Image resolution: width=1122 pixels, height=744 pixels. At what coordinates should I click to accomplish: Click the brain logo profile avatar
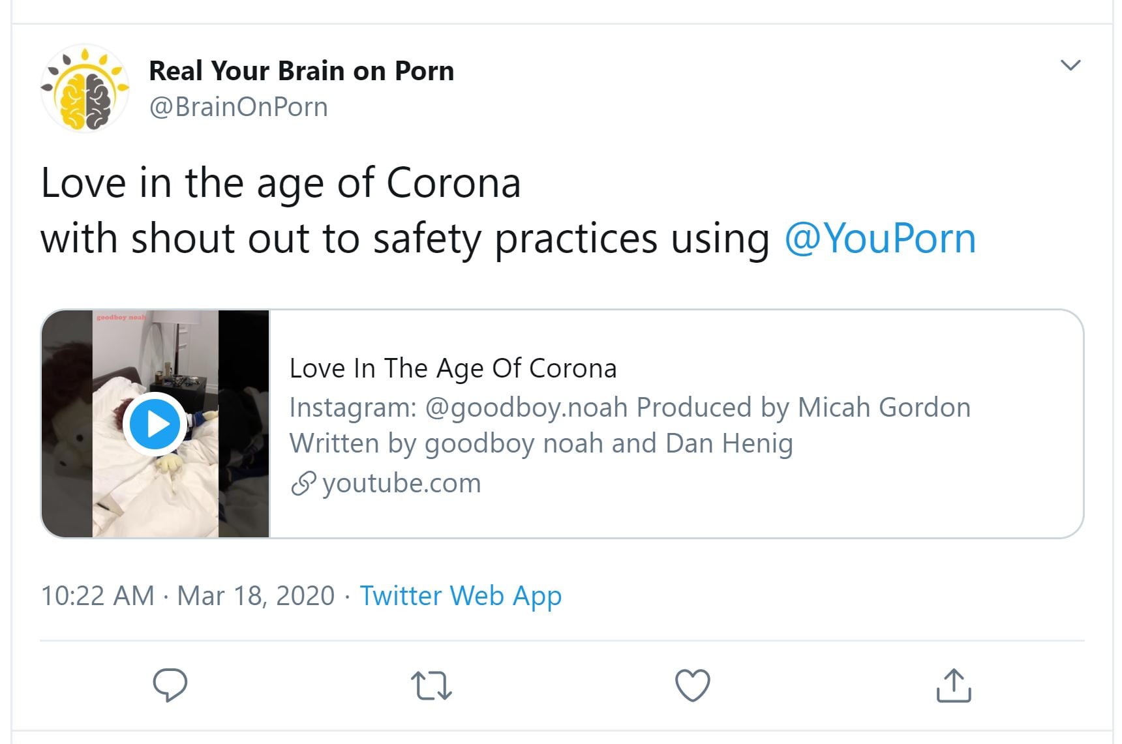point(85,88)
